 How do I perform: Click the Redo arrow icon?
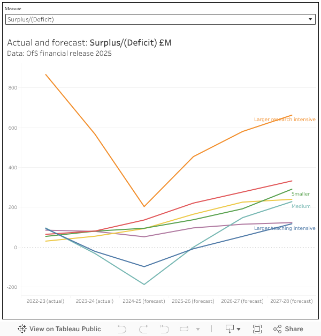[x=143, y=329]
